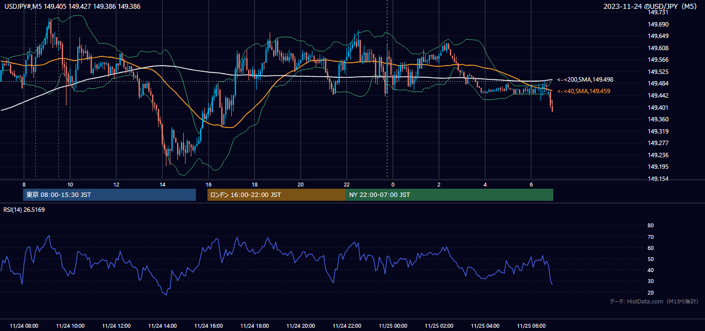Viewport: 705px width, 331px height.
Task: Click the 149.195 price axis label
Action: pyautogui.click(x=659, y=167)
